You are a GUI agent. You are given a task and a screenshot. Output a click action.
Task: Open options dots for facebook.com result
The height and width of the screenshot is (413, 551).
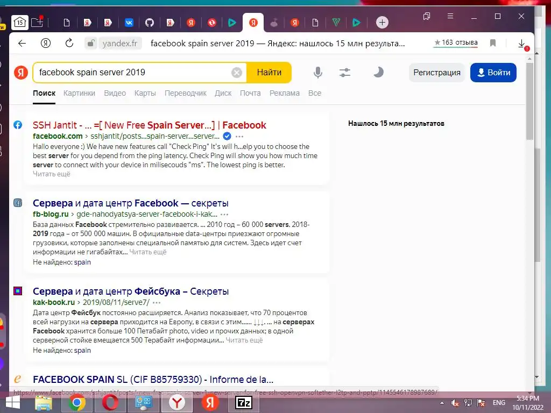click(239, 136)
